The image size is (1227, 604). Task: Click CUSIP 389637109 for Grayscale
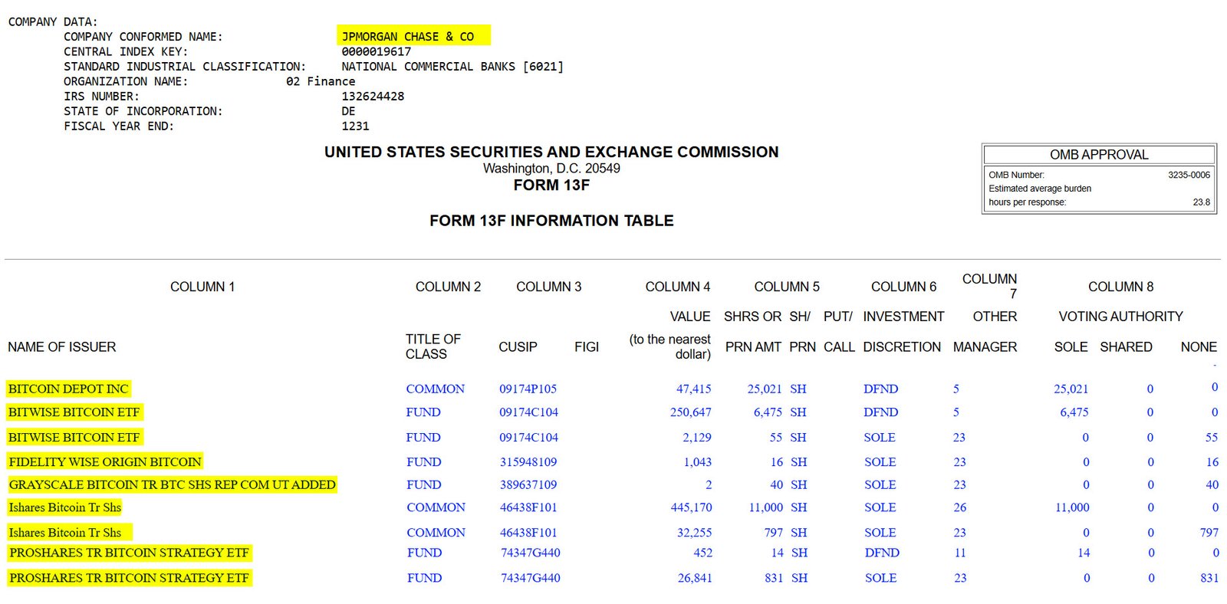pos(528,485)
